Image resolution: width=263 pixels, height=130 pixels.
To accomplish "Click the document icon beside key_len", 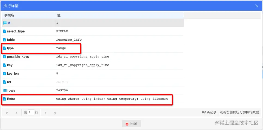I will click(5, 74).
